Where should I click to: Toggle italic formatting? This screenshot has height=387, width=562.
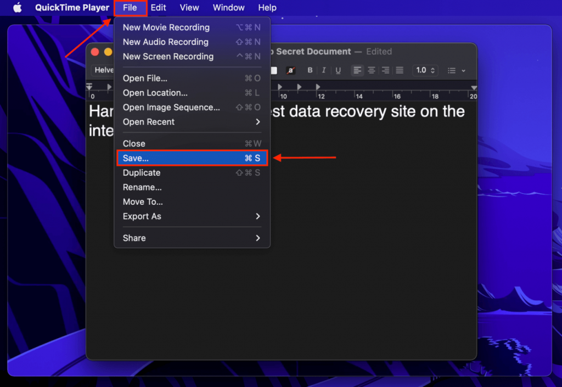click(x=324, y=70)
